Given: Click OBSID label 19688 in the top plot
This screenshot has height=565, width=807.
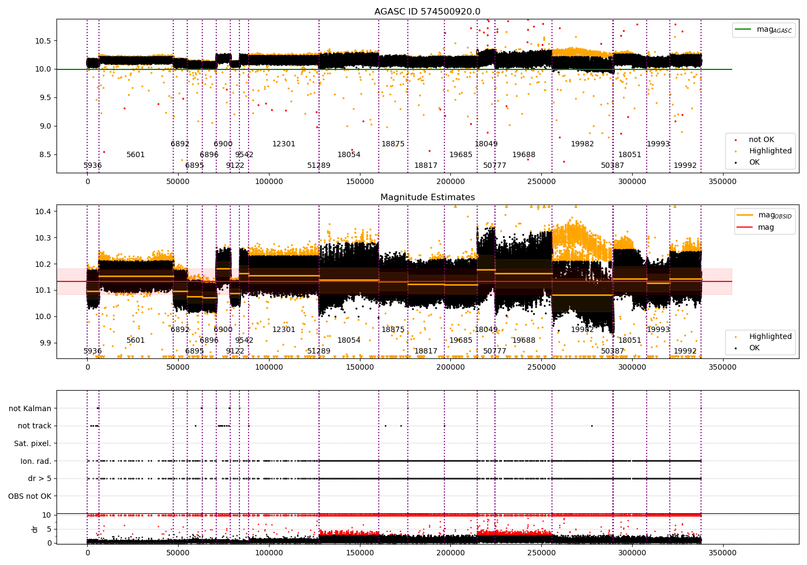Looking at the screenshot, I should pos(524,155).
